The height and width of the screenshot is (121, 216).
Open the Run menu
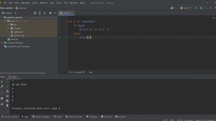pos(52,3)
